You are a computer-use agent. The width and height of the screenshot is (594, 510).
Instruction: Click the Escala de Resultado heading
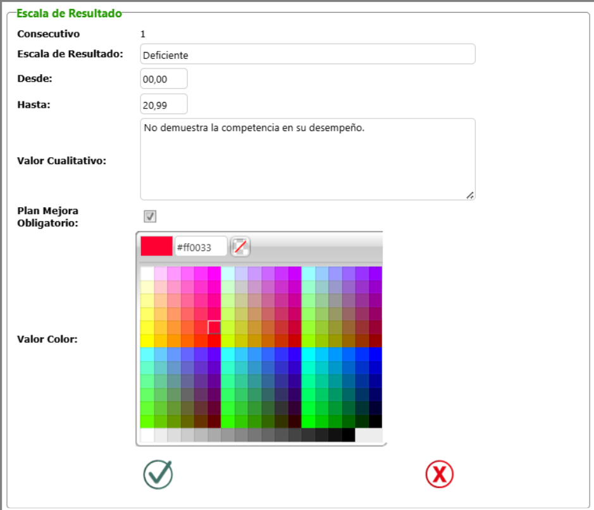pyautogui.click(x=70, y=13)
